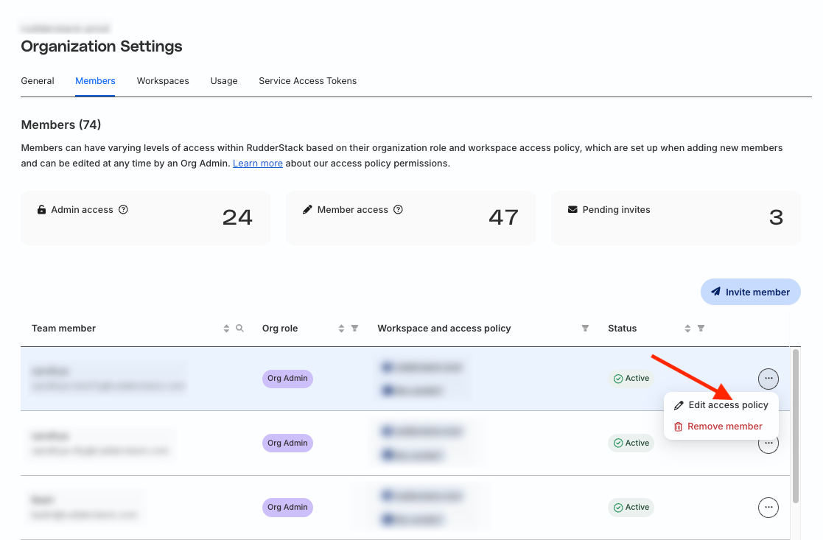
Task: Filter Workspace and access policy column
Action: pos(585,328)
